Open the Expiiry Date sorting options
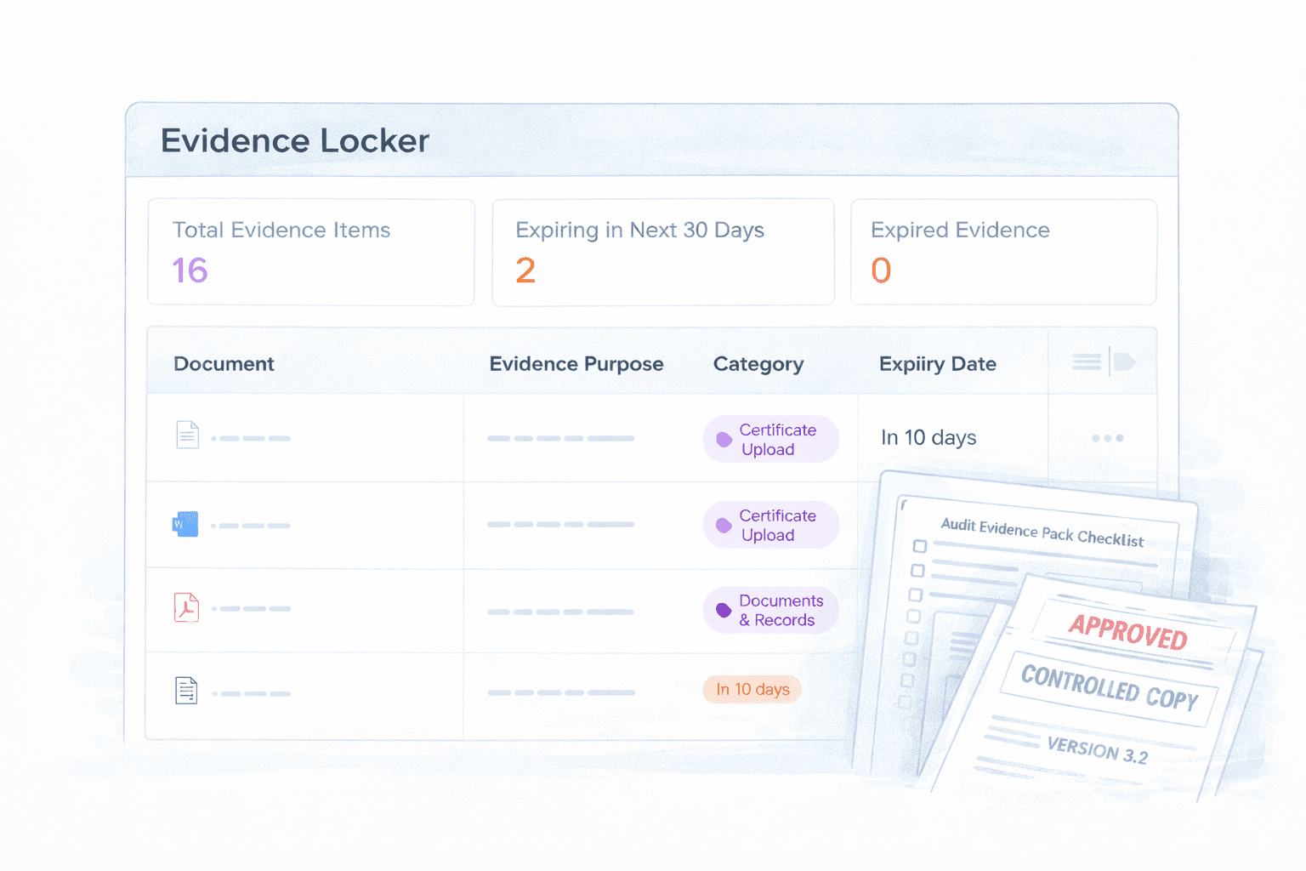This screenshot has height=871, width=1306. 937,364
